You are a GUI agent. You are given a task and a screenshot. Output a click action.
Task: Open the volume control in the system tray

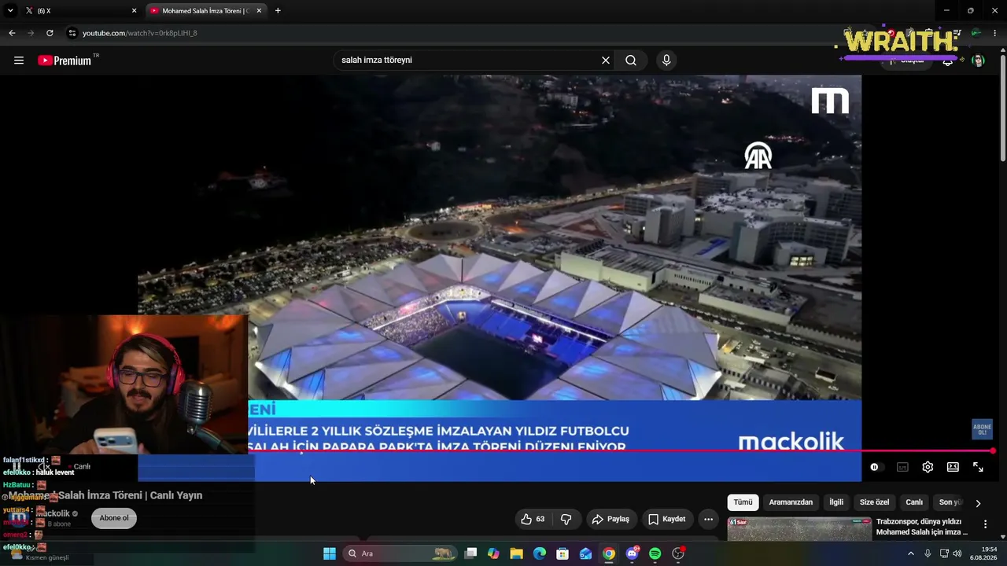957,553
